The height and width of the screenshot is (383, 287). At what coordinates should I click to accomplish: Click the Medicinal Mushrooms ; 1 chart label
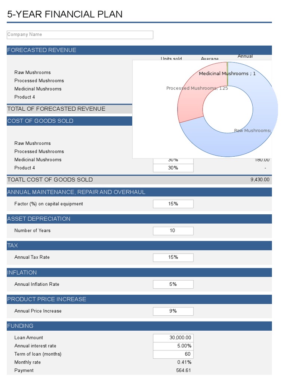[x=227, y=74]
